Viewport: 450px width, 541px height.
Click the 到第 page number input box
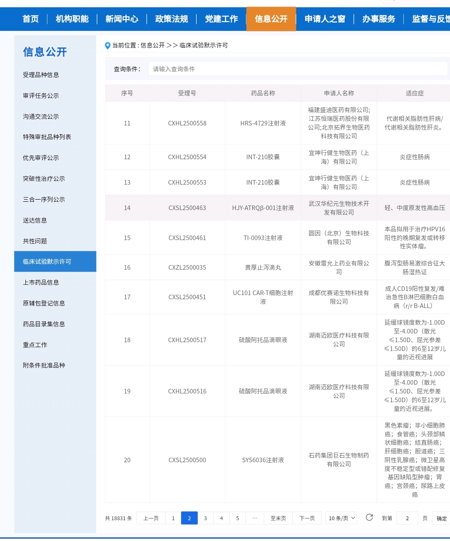tap(407, 518)
